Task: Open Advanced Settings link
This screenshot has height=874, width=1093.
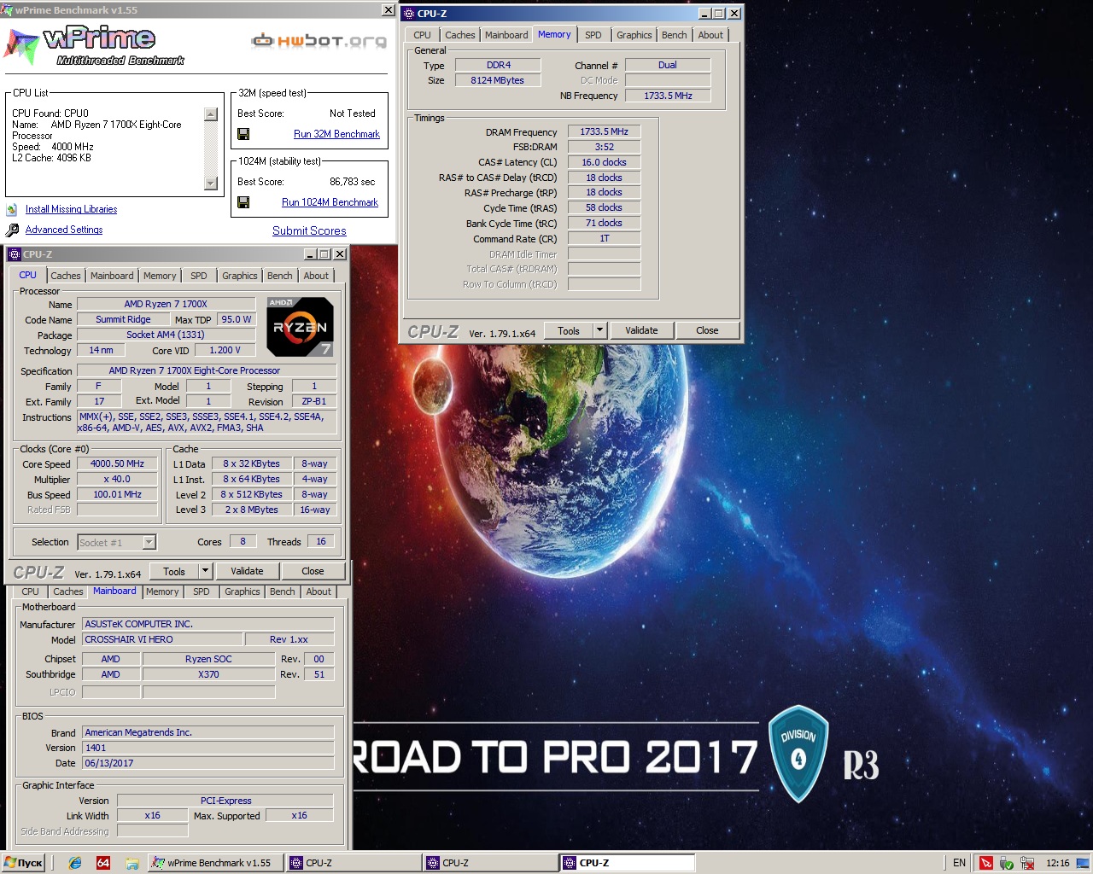Action: [x=64, y=230]
